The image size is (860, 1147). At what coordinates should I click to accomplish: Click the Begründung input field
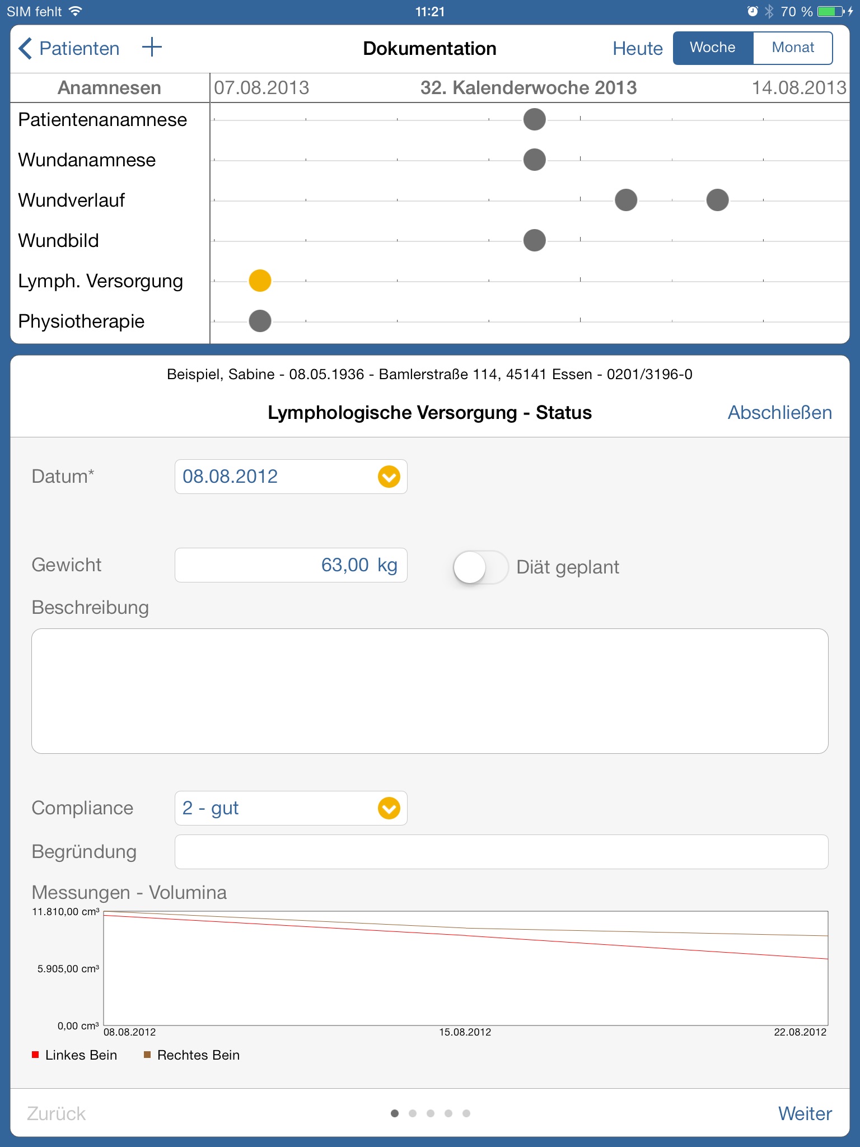(501, 852)
